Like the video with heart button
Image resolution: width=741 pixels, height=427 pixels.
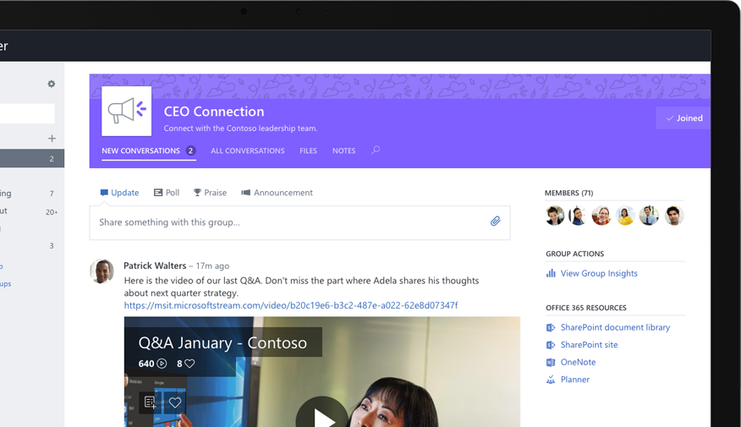pyautogui.click(x=175, y=402)
